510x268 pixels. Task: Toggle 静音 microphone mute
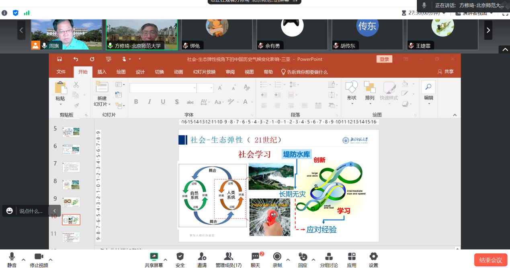click(x=12, y=257)
